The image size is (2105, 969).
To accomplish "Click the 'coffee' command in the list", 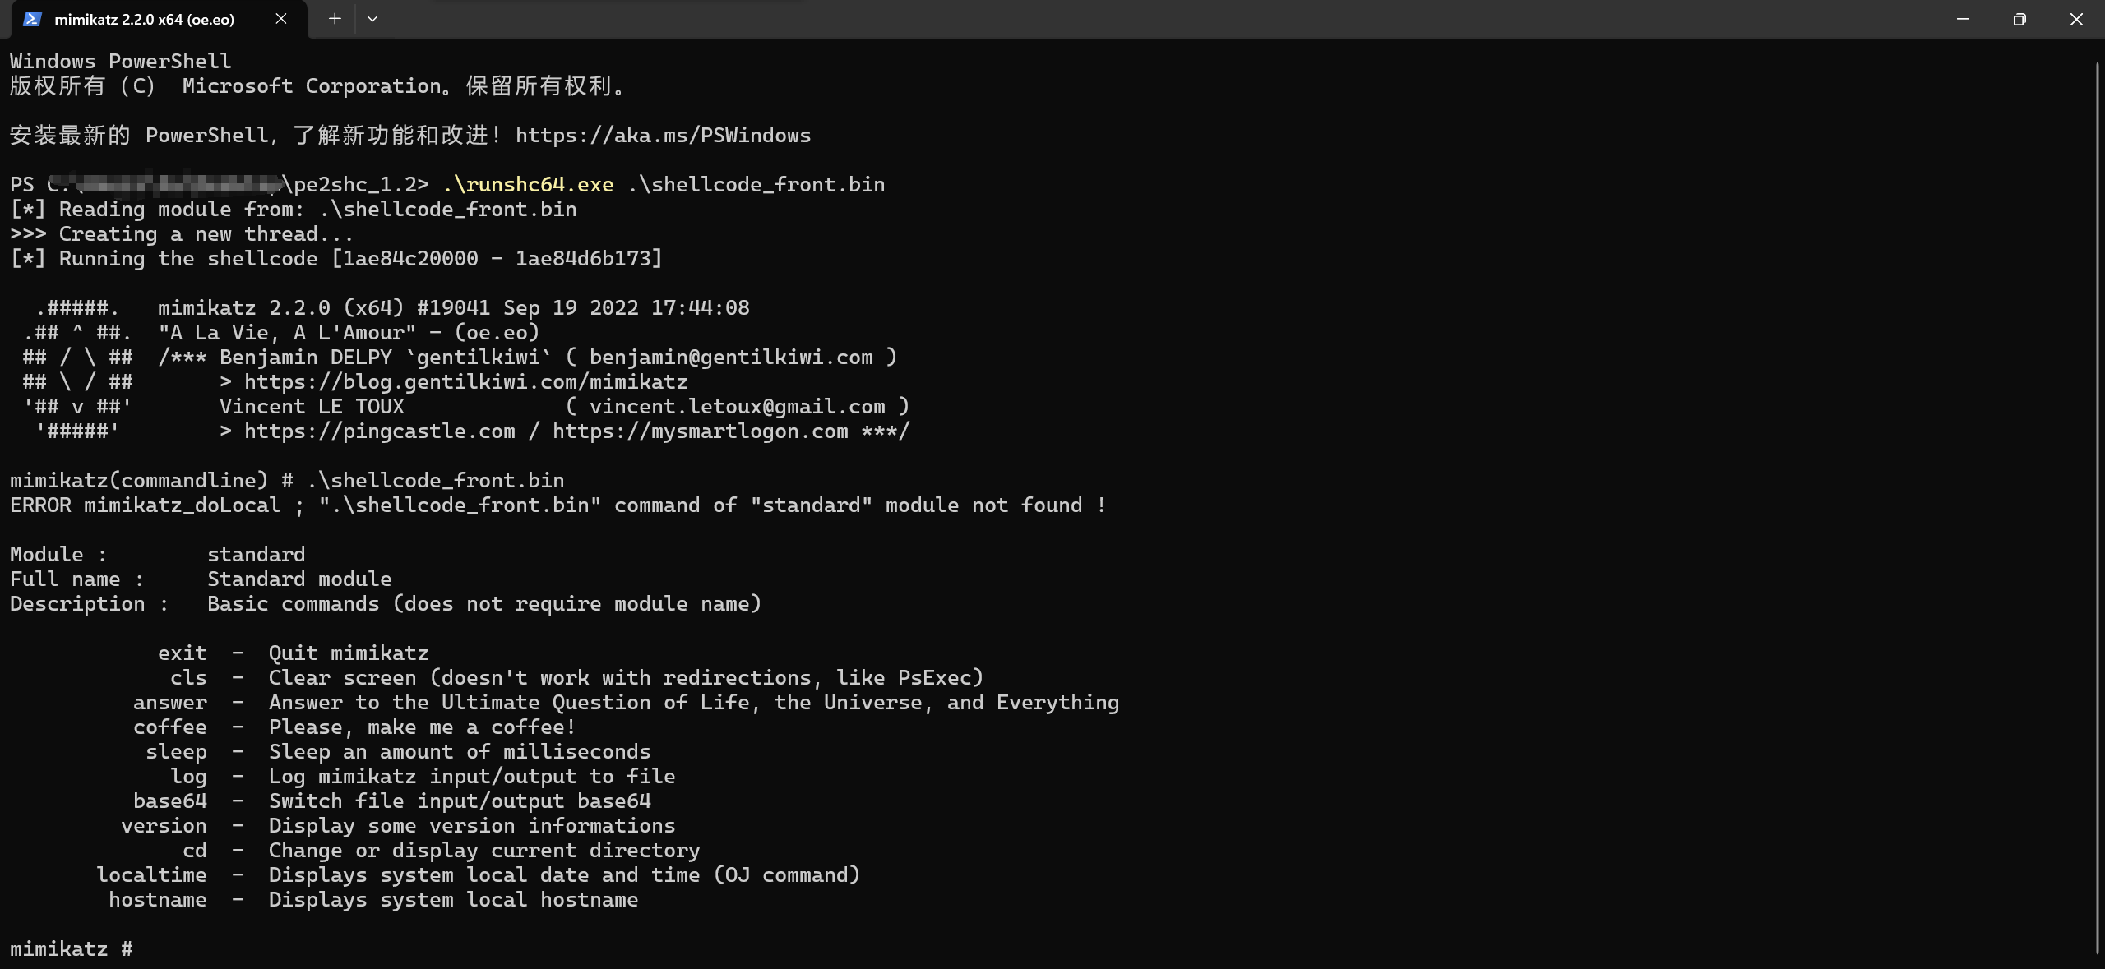I will coord(170,727).
